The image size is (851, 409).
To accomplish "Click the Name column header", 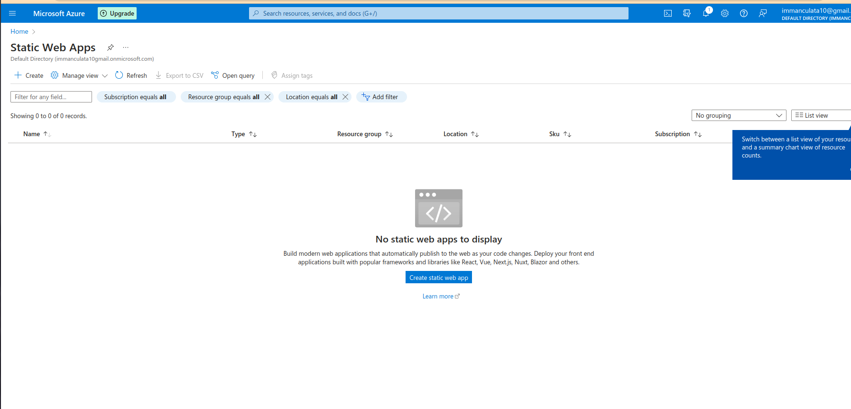I will tap(32, 134).
